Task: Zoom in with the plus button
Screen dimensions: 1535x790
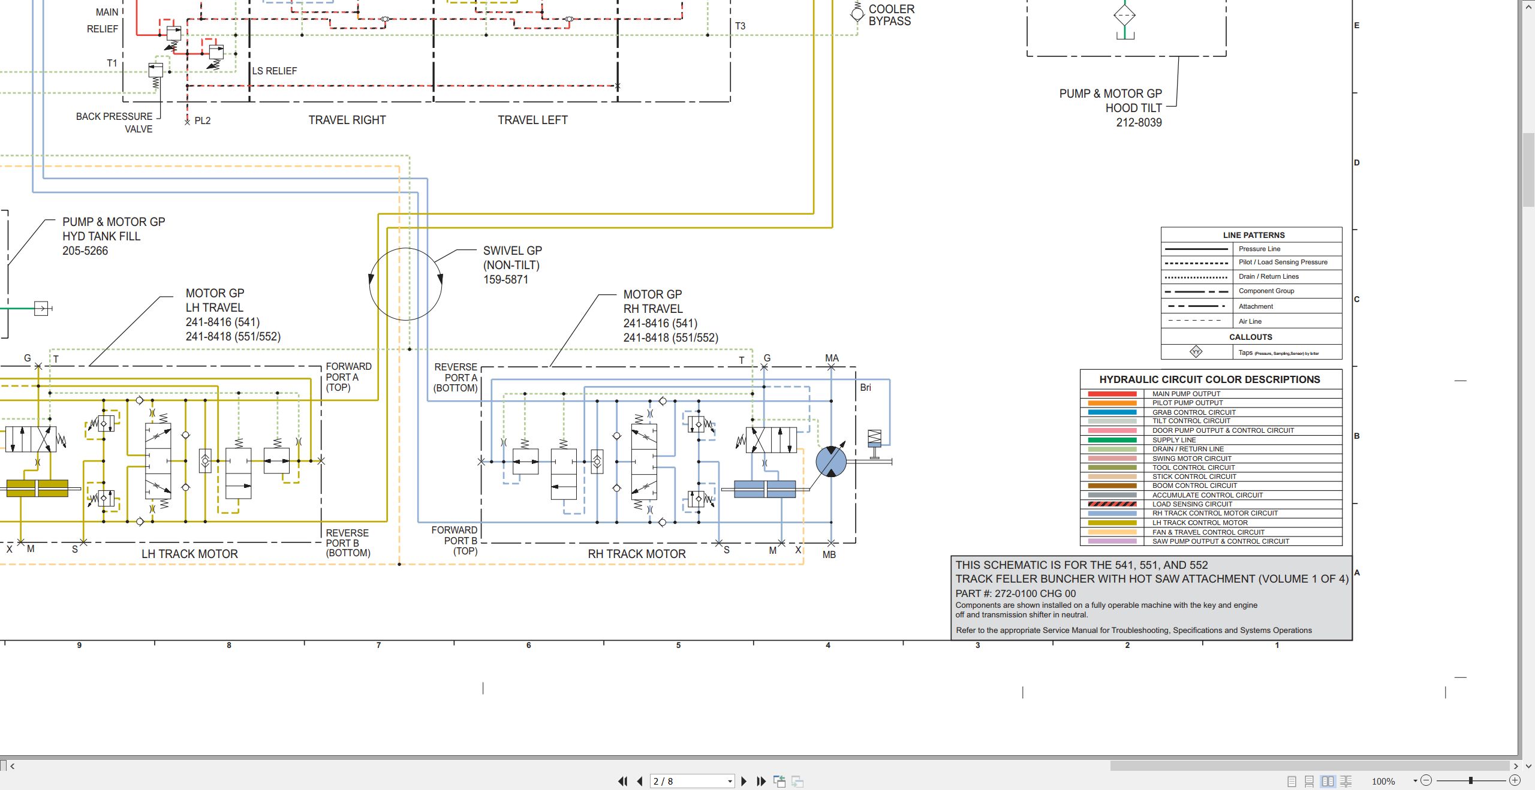Action: 1515,780
